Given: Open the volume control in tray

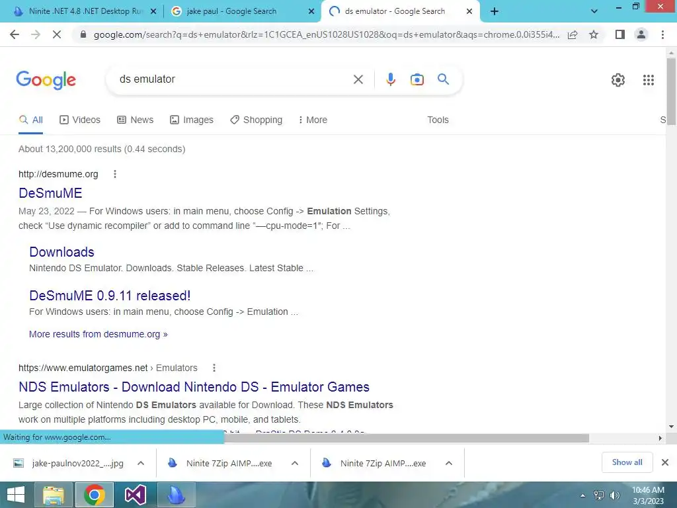Looking at the screenshot, I should point(615,495).
